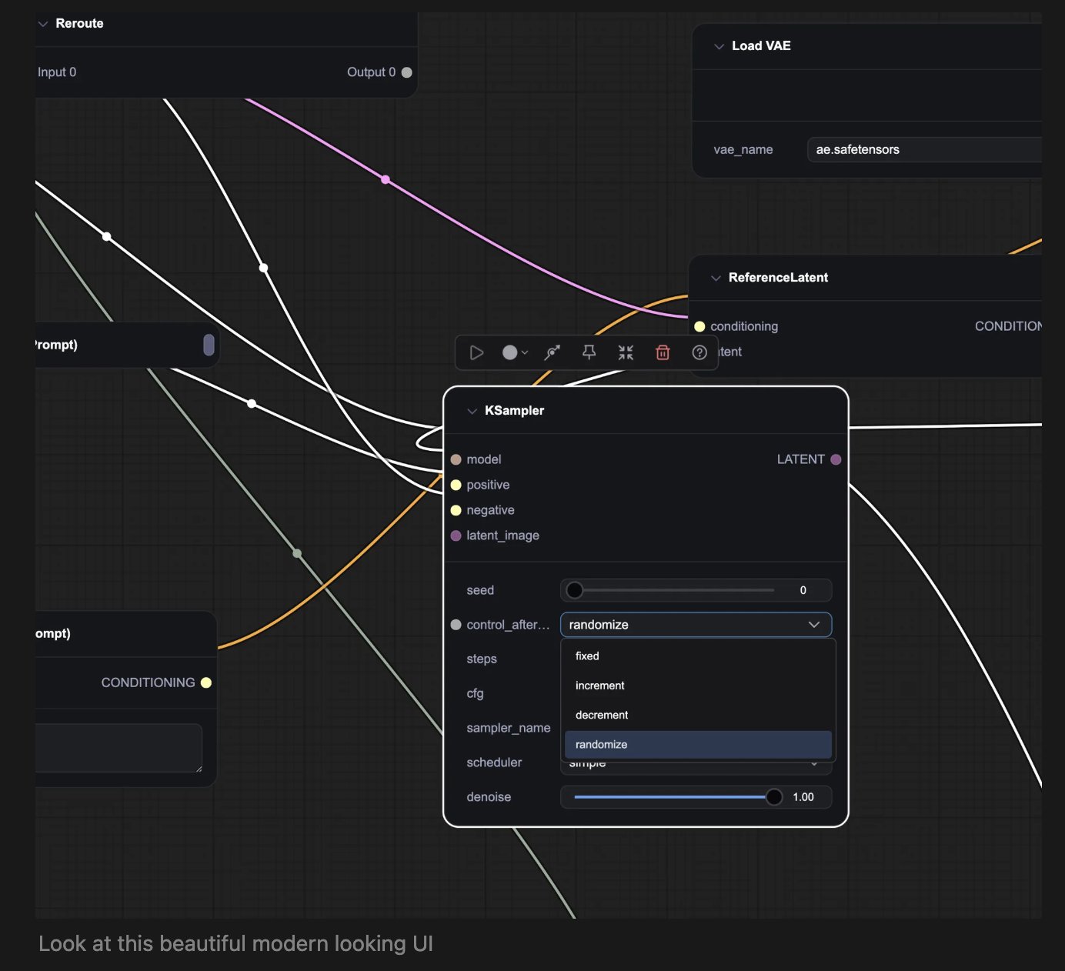Screen dimensions: 1065x971
Task: Pin the KSampler node with pin icon
Action: click(x=589, y=352)
